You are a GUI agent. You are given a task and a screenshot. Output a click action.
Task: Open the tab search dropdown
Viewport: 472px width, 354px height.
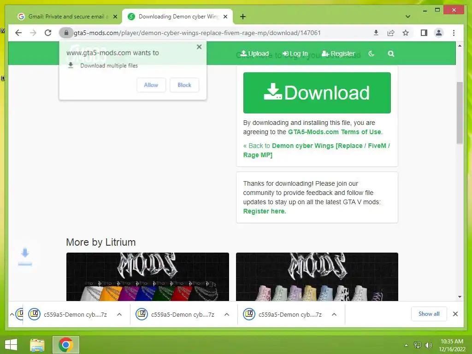click(x=408, y=17)
